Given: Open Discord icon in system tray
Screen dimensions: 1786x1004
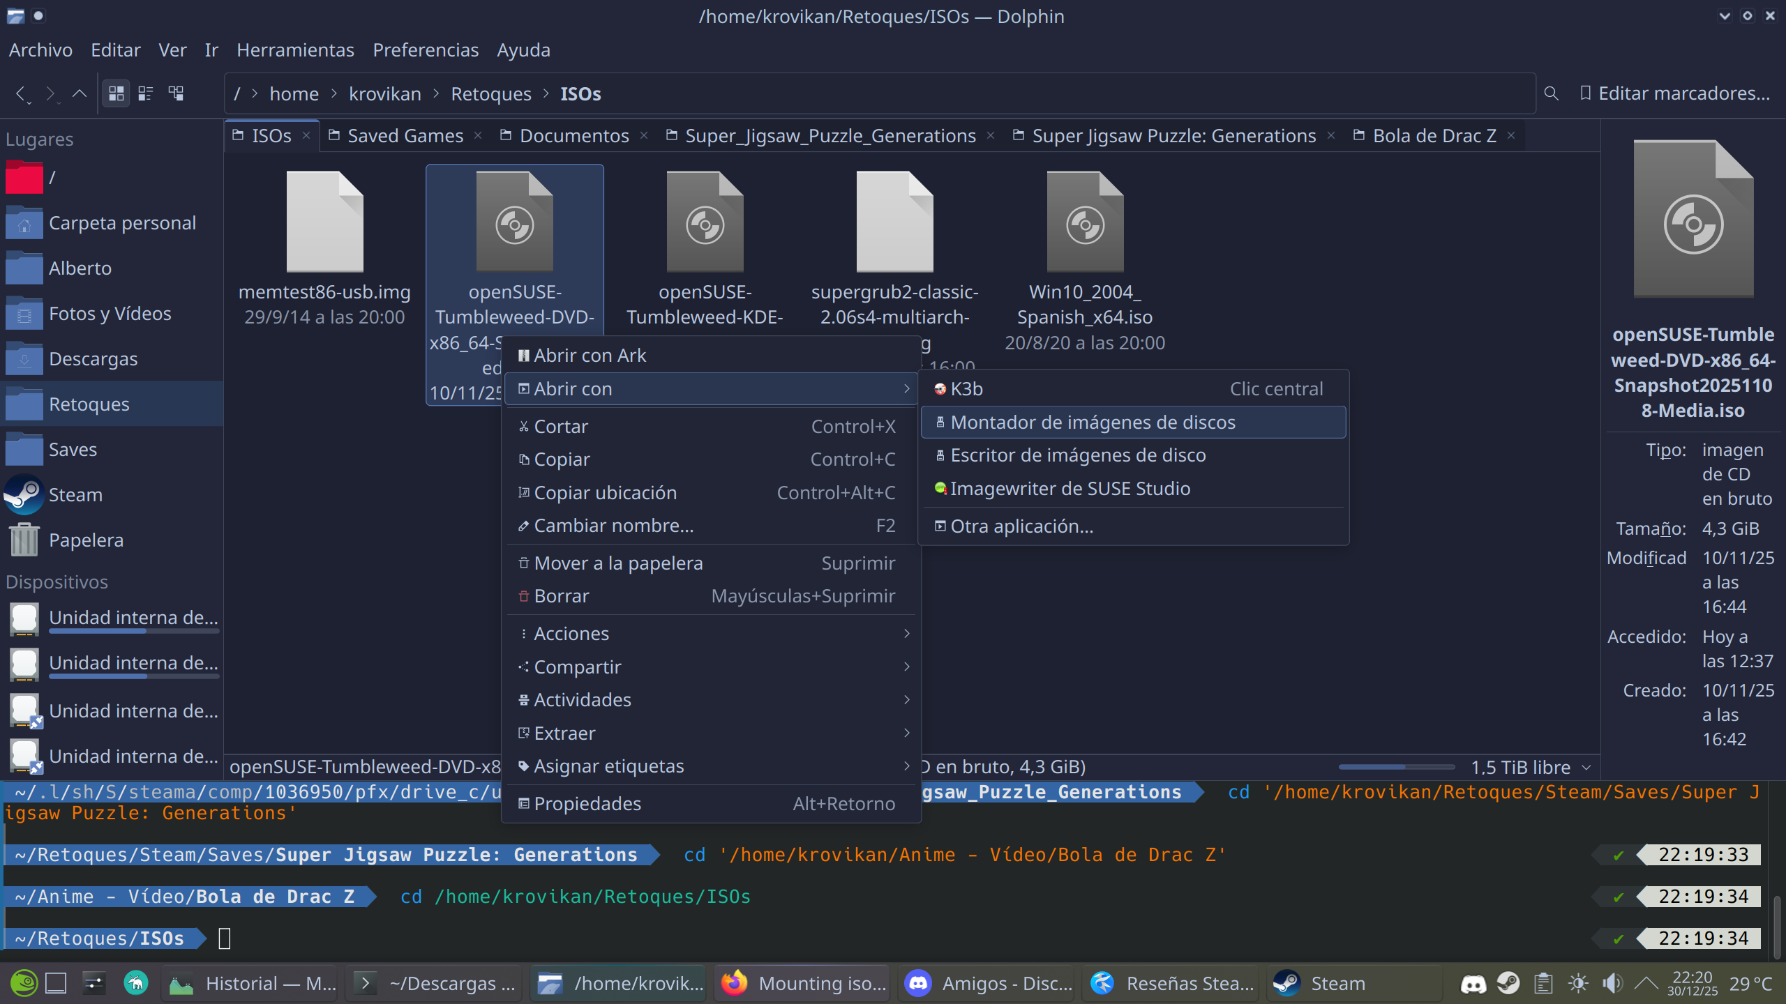Looking at the screenshot, I should (x=1473, y=984).
